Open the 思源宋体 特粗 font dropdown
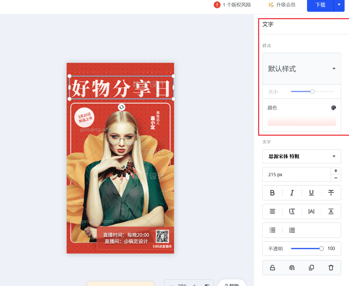 (301, 156)
